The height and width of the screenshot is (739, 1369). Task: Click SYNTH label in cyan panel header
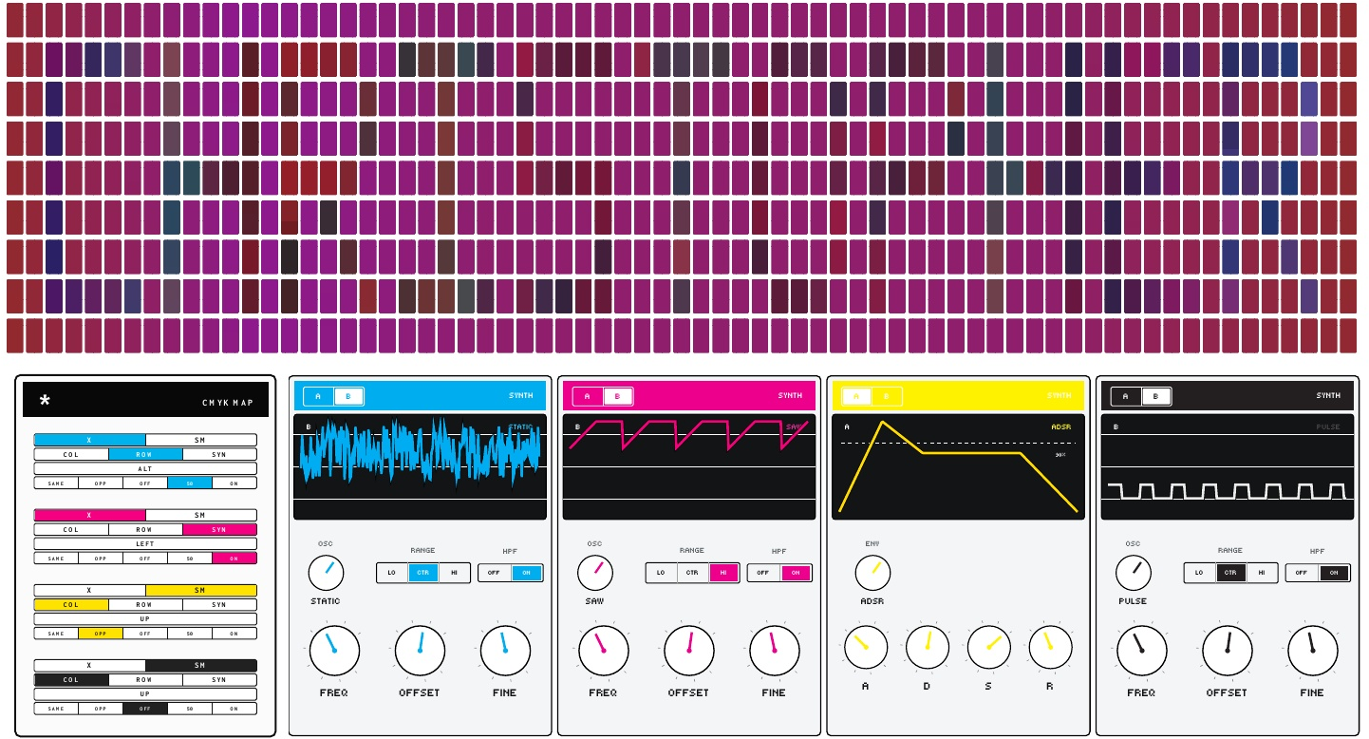pyautogui.click(x=520, y=396)
